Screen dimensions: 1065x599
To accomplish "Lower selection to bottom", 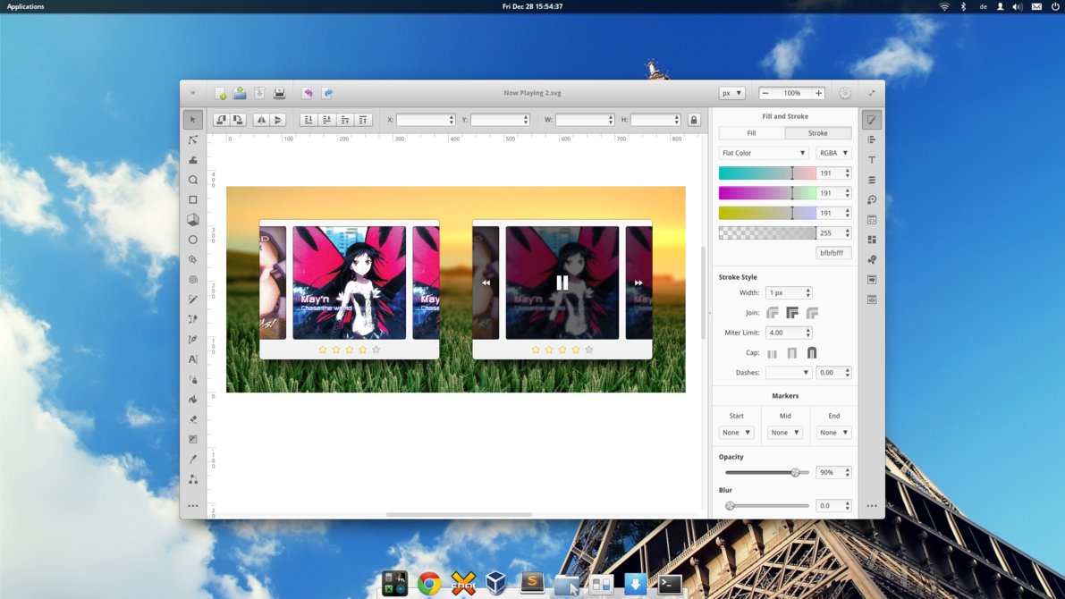I will pos(309,120).
